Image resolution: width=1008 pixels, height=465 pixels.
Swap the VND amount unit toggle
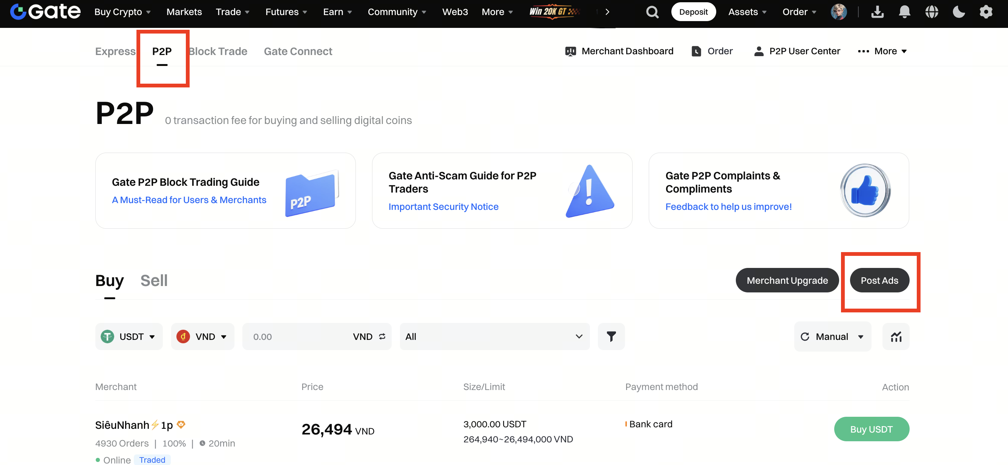382,337
